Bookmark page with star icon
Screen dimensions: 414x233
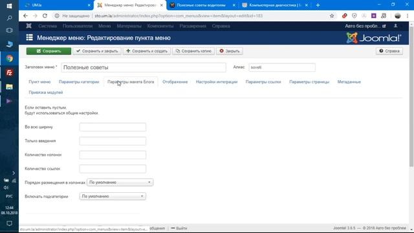[x=332, y=16]
